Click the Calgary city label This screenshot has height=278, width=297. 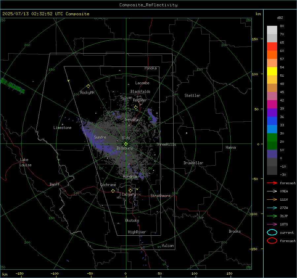point(129,194)
